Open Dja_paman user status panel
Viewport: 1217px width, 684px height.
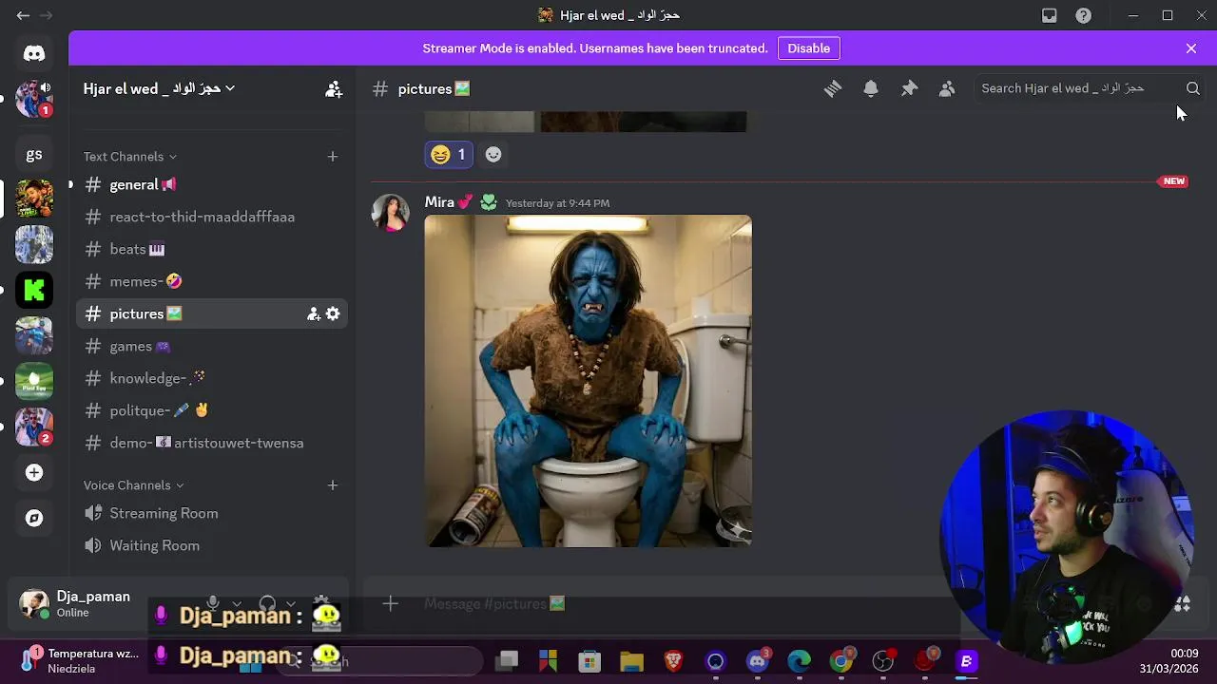point(76,604)
